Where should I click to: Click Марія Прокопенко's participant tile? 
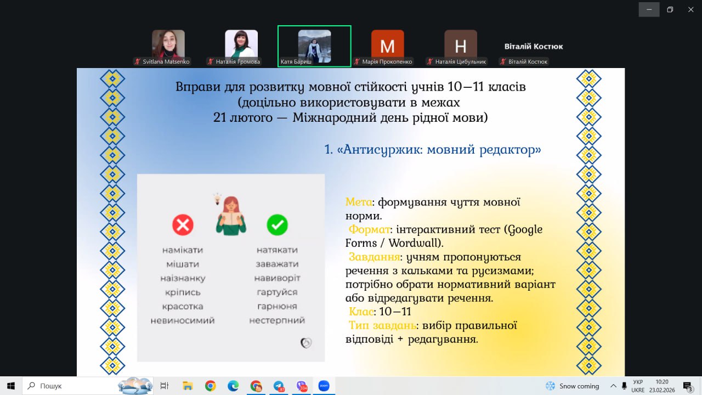tap(387, 46)
